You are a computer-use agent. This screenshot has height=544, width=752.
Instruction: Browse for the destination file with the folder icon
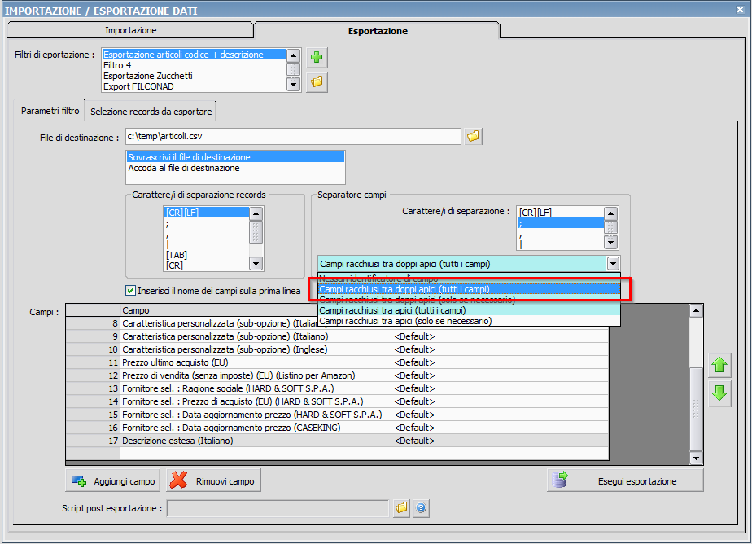coord(474,137)
